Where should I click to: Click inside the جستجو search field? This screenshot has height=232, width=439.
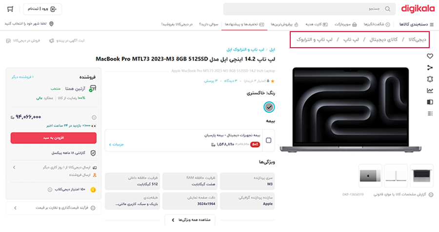pyautogui.click(x=309, y=9)
